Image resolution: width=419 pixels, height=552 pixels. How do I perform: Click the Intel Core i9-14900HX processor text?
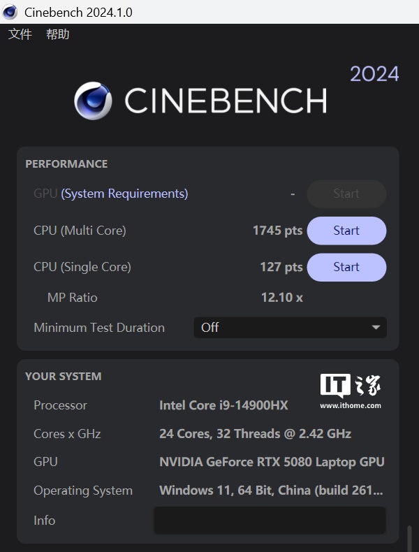tap(223, 405)
